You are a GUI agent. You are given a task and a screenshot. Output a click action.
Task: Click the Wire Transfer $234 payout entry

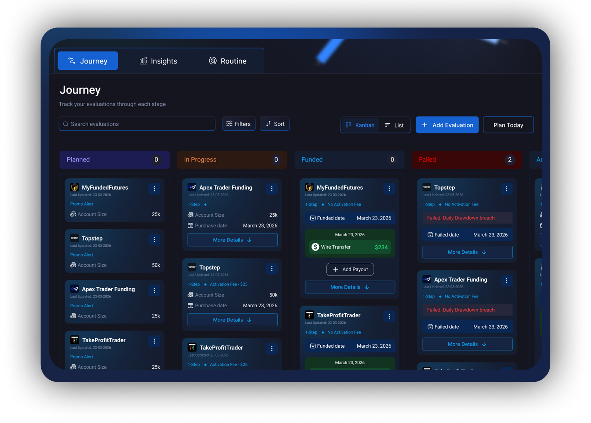(x=350, y=247)
